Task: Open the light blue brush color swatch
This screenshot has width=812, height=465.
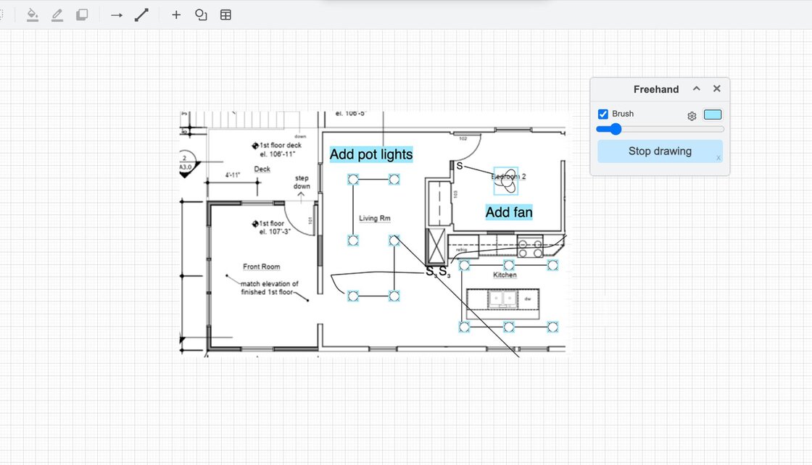Action: (713, 114)
